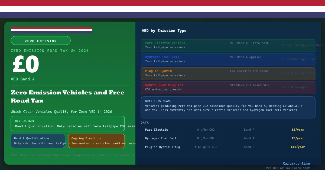
Task: Click the red stripe of the top banner
Action: (162, 3)
